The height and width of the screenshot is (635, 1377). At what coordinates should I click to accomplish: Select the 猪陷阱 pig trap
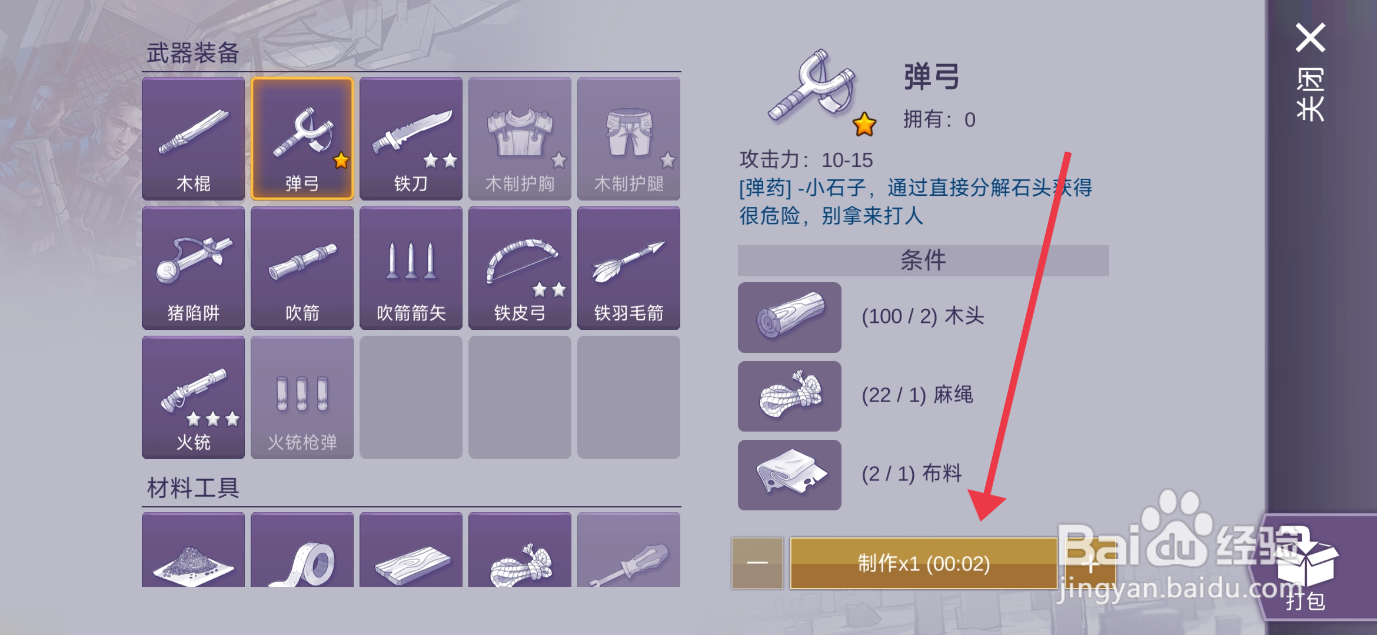193,268
